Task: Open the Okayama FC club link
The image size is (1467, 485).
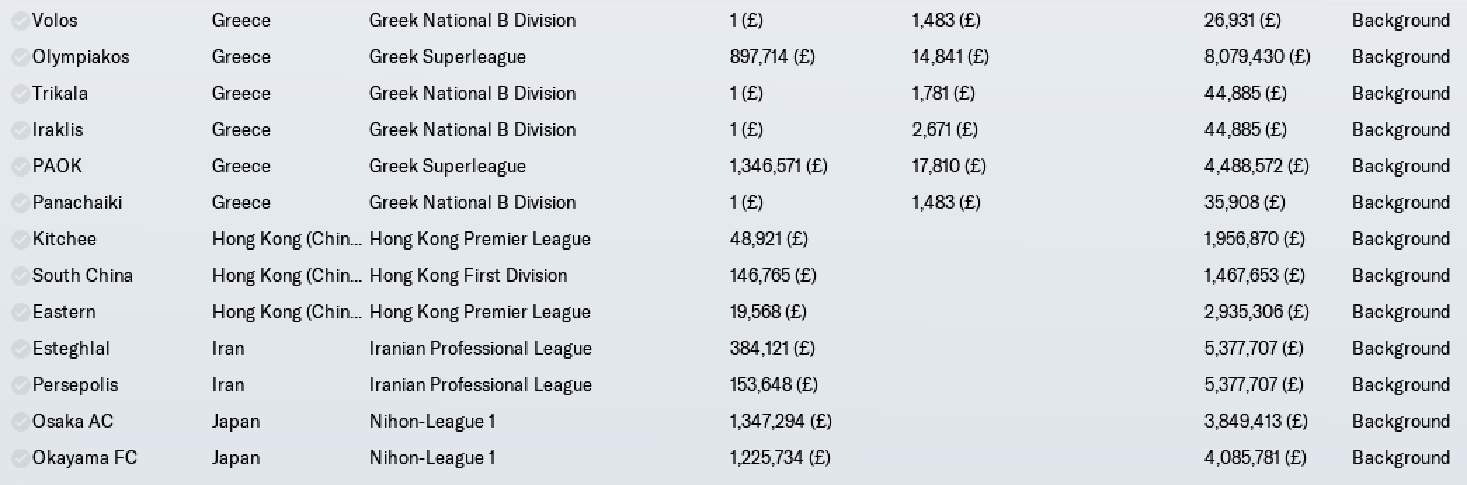Action: [85, 458]
